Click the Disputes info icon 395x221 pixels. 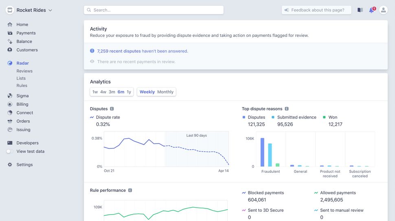112,109
